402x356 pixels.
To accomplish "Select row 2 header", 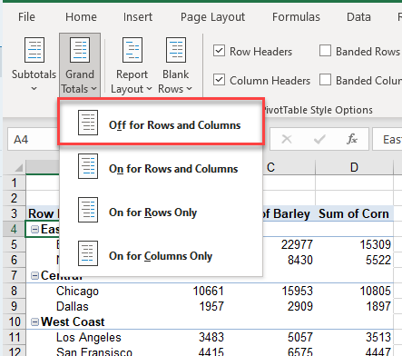I will (x=14, y=198).
